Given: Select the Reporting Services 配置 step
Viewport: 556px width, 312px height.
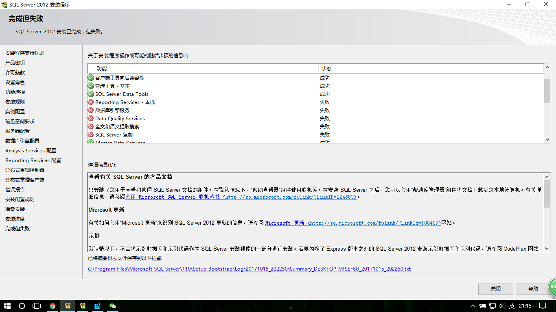Looking at the screenshot, I should [33, 160].
